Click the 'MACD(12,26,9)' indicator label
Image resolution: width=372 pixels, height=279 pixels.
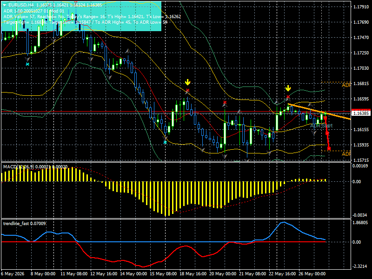tap(19, 167)
